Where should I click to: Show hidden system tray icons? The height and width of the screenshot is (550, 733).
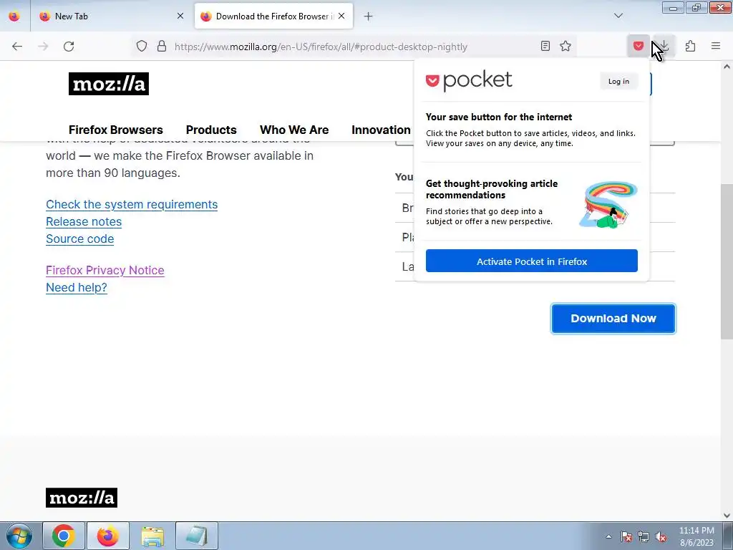pyautogui.click(x=608, y=536)
